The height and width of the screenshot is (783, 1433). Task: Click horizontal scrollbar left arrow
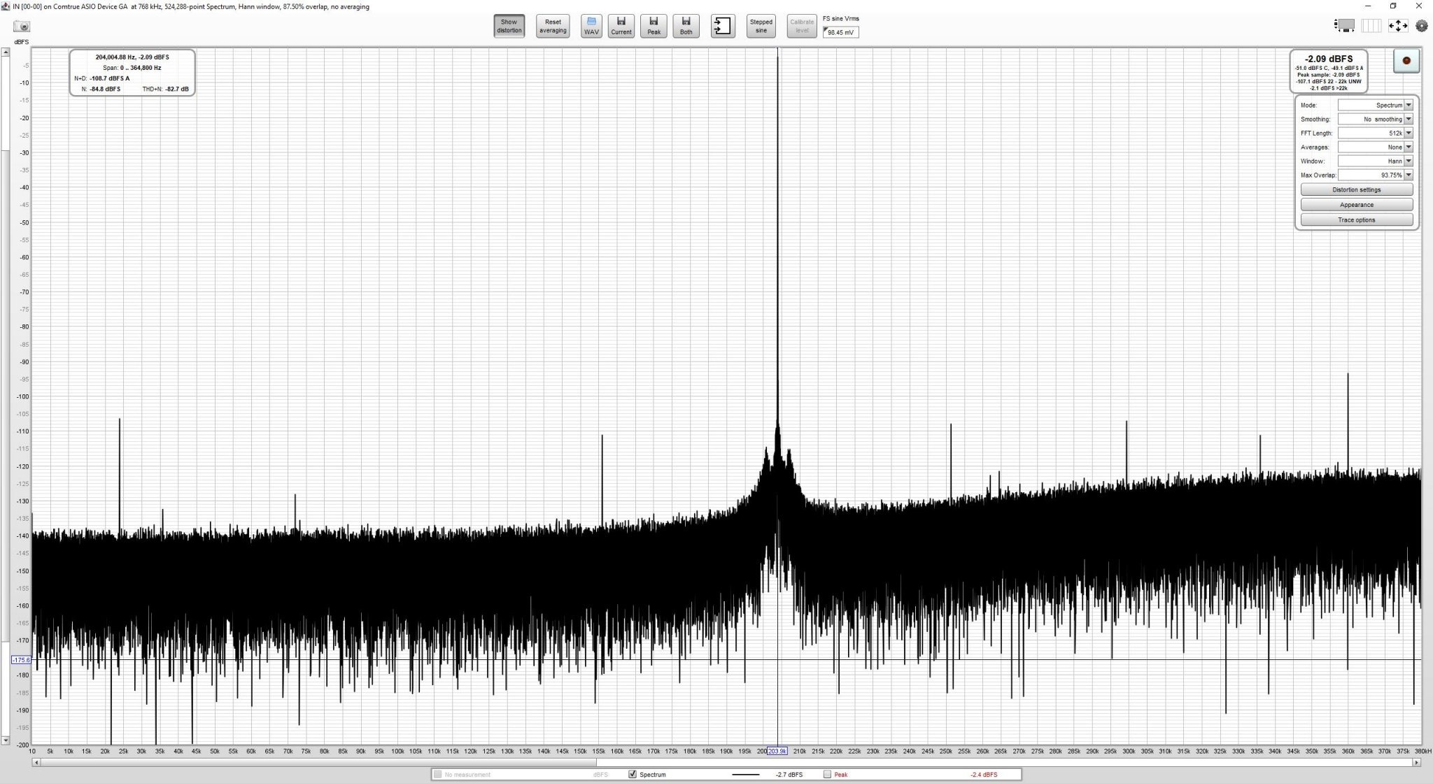click(35, 762)
